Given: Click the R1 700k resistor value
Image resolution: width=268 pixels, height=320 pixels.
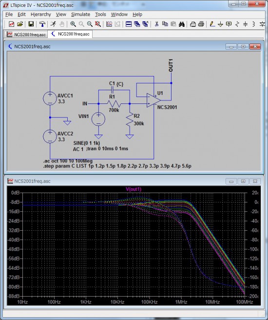Looking at the screenshot, I should [x=114, y=110].
